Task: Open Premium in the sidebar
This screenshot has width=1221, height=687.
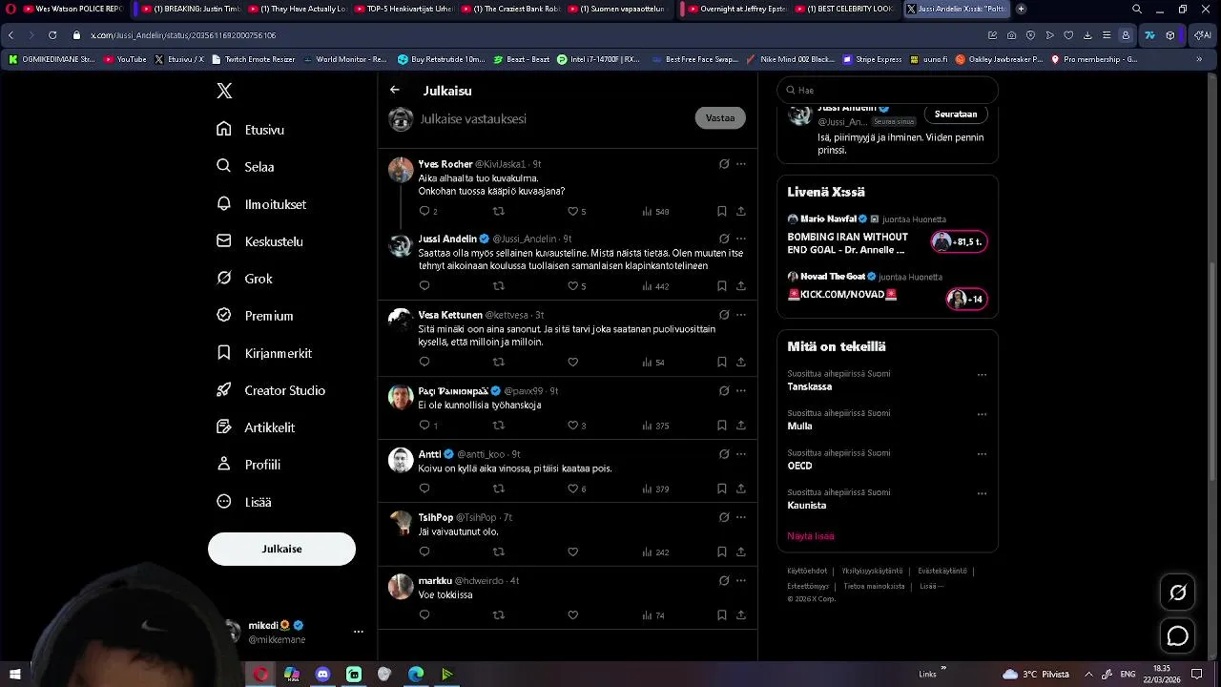Action: [256, 316]
